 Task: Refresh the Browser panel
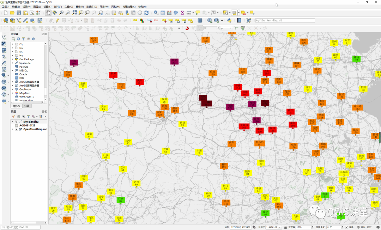click(x=18, y=39)
